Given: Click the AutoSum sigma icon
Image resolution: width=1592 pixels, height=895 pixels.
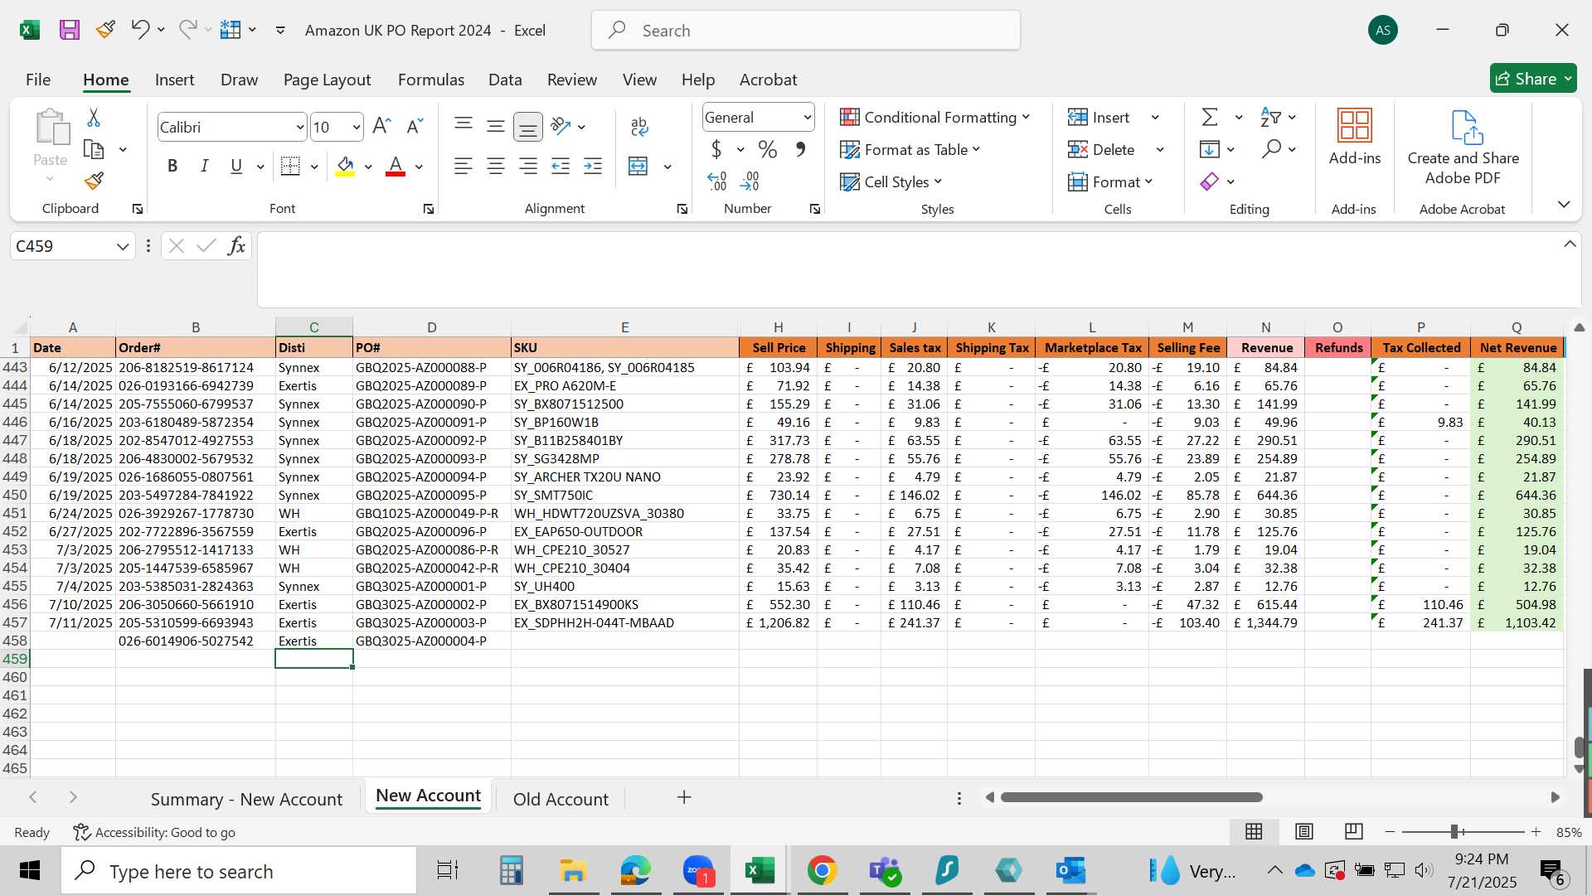Looking at the screenshot, I should [x=1210, y=118].
